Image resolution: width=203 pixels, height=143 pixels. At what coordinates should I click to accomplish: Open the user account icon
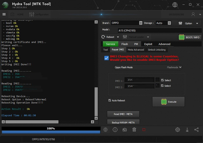[193, 14]
